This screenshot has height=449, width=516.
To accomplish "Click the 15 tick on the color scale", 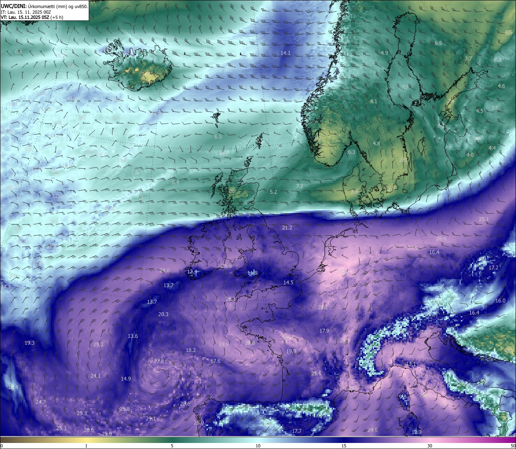I will [344, 446].
